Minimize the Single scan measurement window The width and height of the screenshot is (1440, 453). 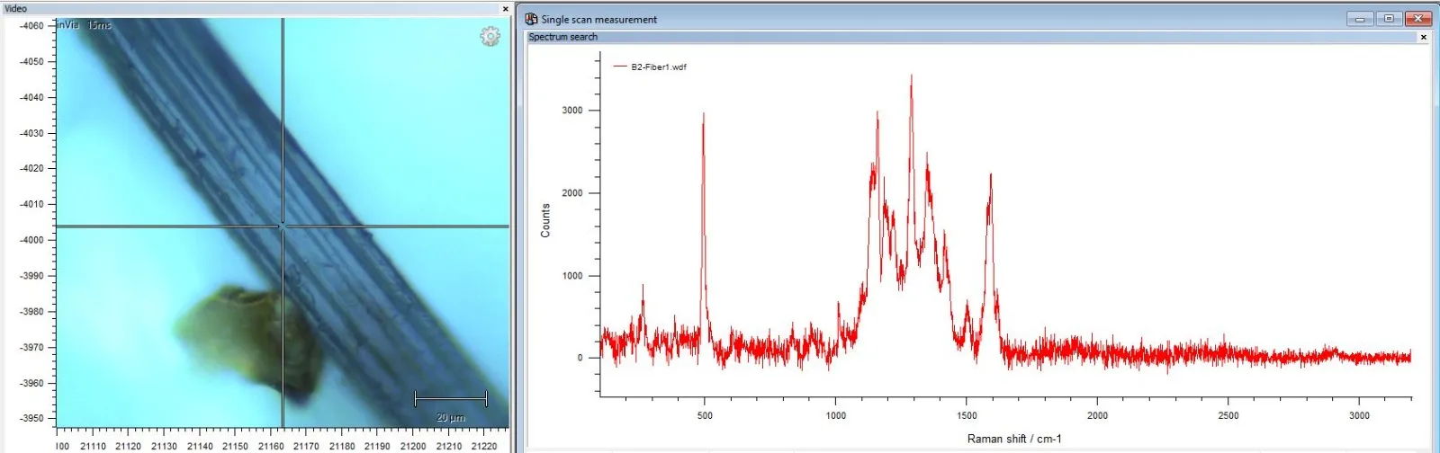[x=1359, y=19]
